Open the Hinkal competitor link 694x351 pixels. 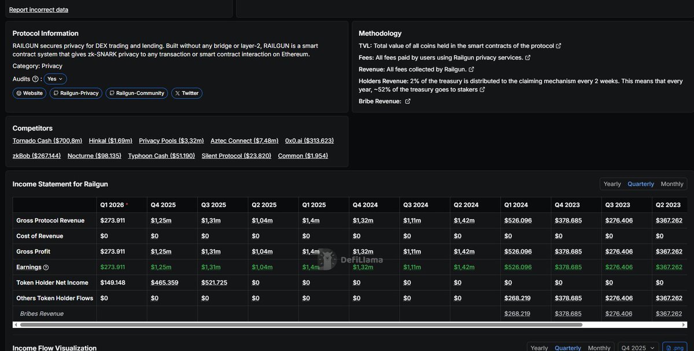[110, 141]
